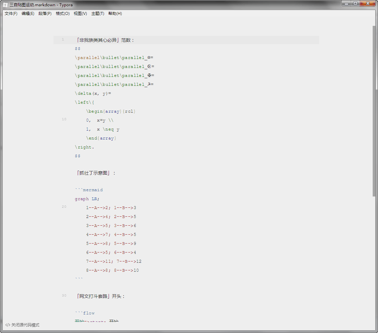
Task: Click the heading 「网文打斗套路」开头：
Action: pyautogui.click(x=100, y=296)
